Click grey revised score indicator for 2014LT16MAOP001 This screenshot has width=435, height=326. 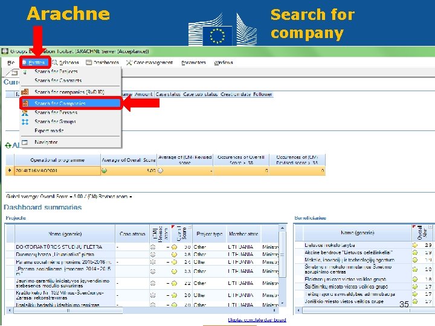tap(160, 171)
